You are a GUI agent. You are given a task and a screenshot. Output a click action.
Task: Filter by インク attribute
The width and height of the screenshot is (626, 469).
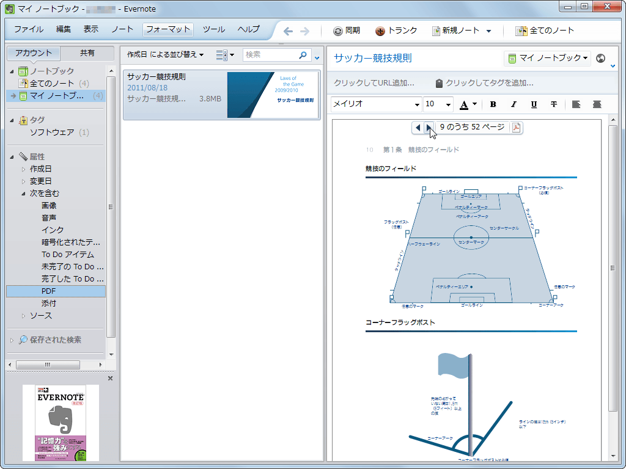click(53, 230)
